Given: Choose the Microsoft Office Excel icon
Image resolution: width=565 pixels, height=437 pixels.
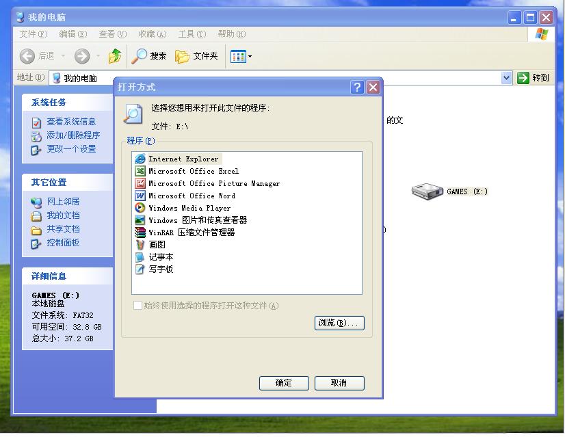Looking at the screenshot, I should pyautogui.click(x=140, y=171).
